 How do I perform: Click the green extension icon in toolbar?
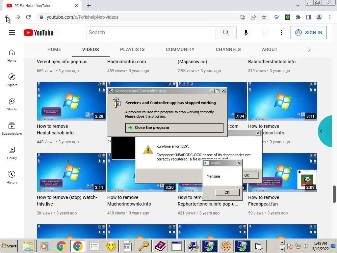(288, 17)
